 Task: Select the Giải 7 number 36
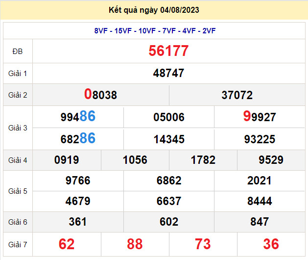tap(271, 244)
